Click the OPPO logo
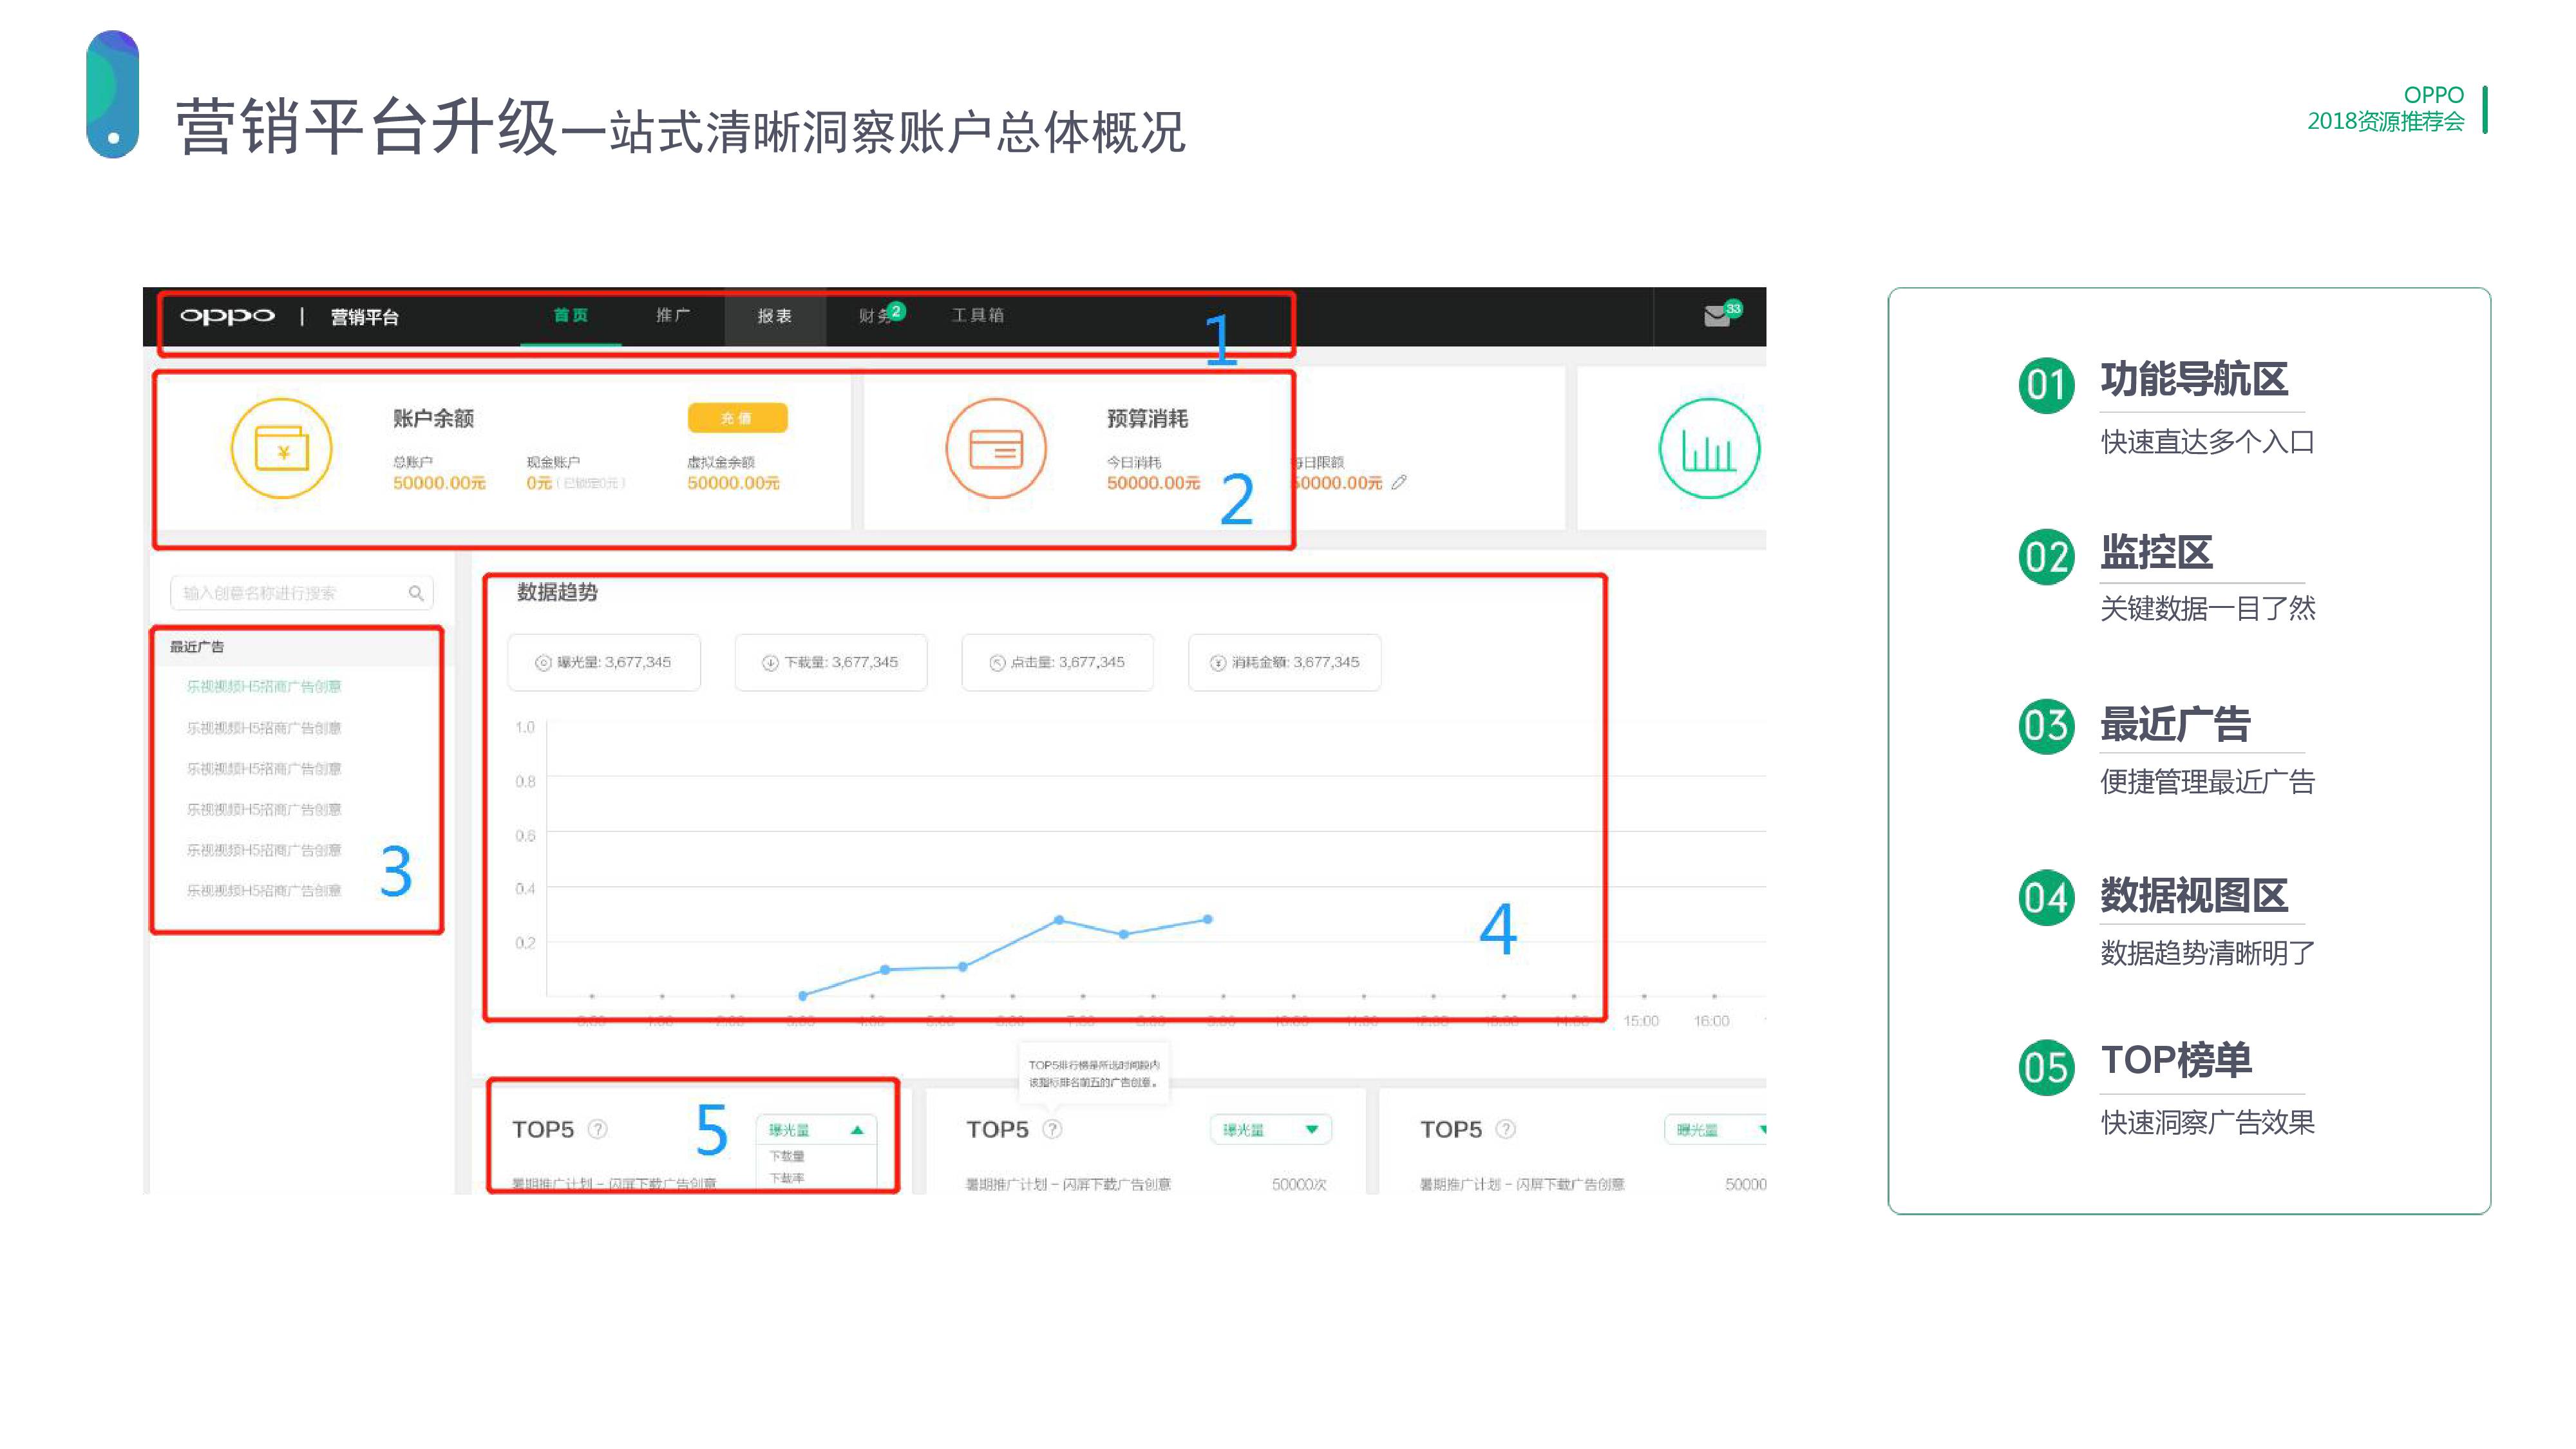The image size is (2576, 1449). coord(227,317)
